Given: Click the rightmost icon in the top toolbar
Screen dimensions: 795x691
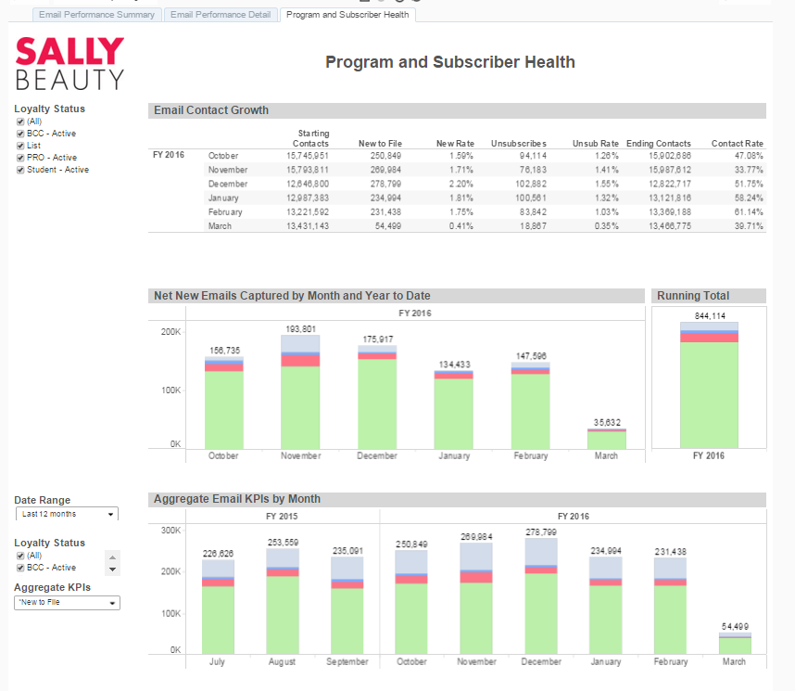Looking at the screenshot, I should 416,4.
